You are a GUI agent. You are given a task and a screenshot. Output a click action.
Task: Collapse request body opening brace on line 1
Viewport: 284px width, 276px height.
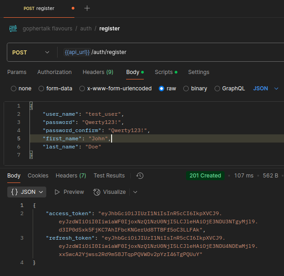click(31, 106)
